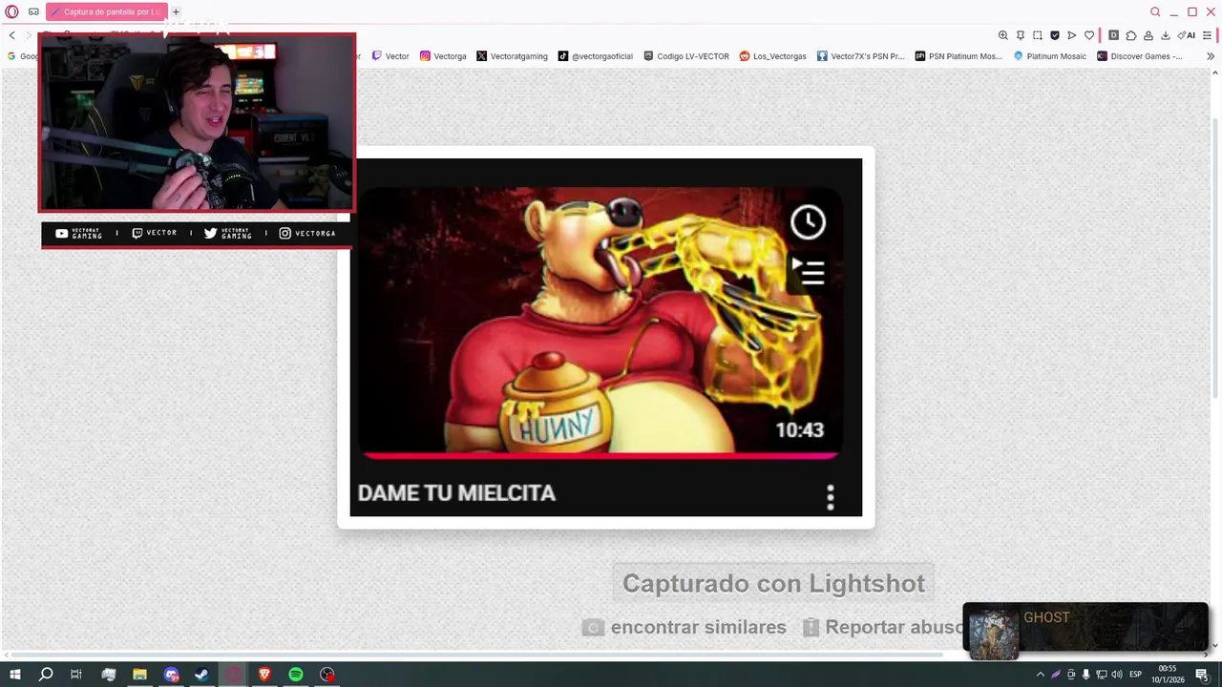Open the Los_Vectorgas bookmark
The image size is (1222, 687).
point(772,56)
